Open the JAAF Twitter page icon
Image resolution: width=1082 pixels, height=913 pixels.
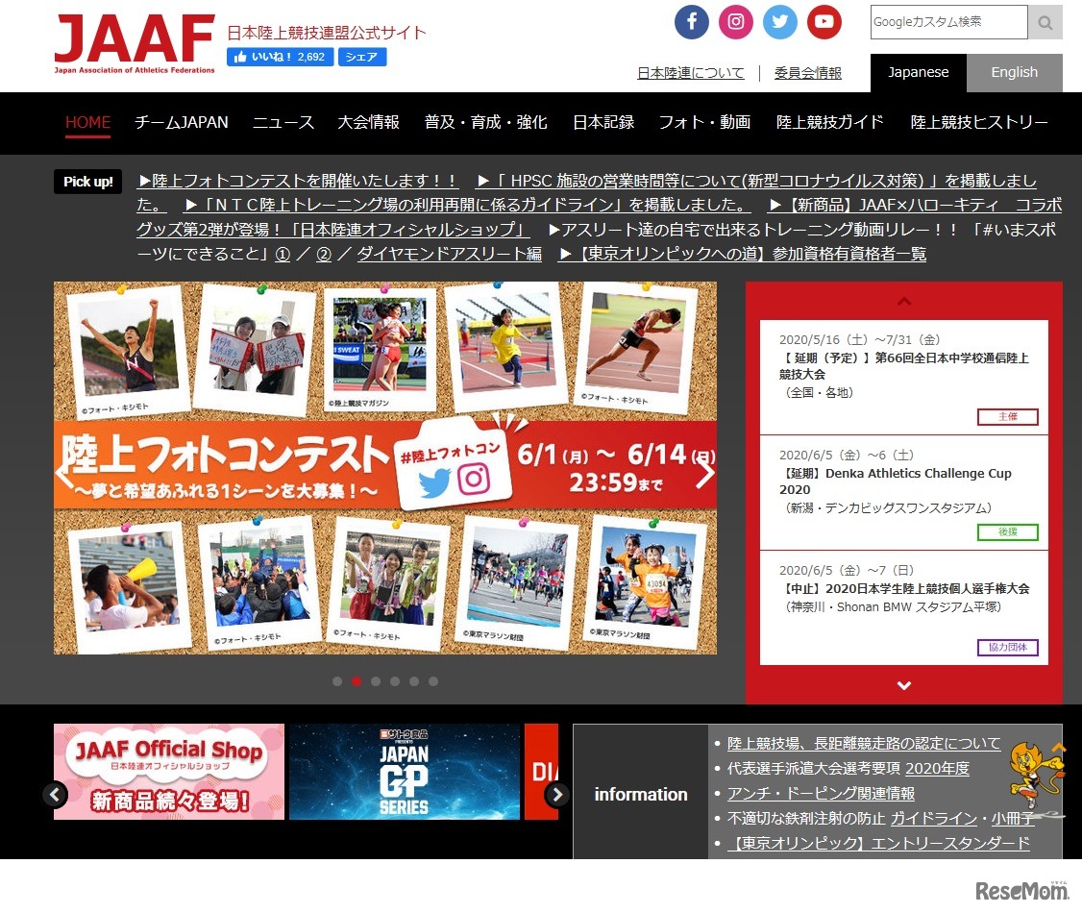click(x=779, y=22)
